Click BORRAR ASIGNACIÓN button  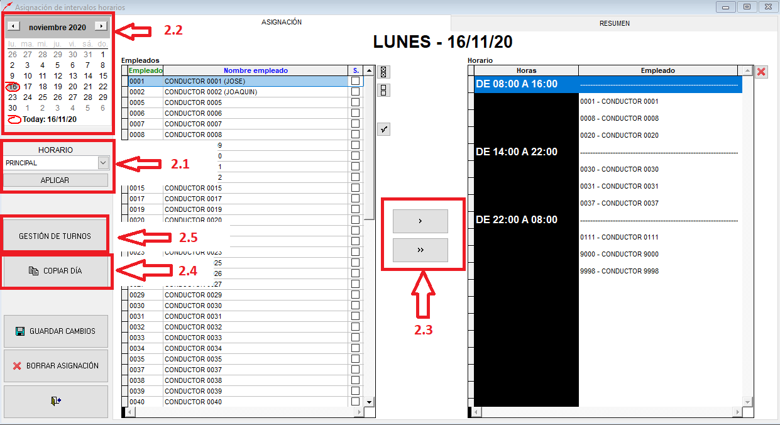(56, 366)
